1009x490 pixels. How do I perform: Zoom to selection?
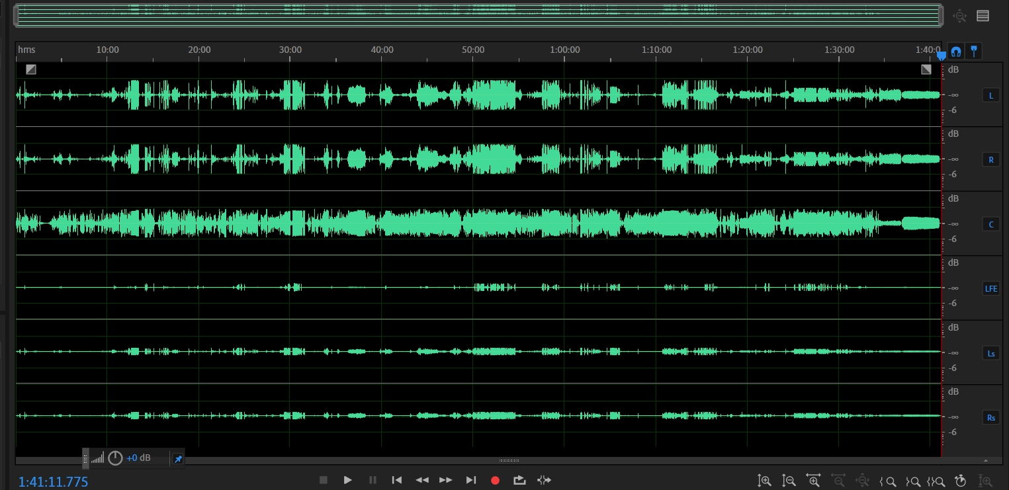tap(936, 481)
